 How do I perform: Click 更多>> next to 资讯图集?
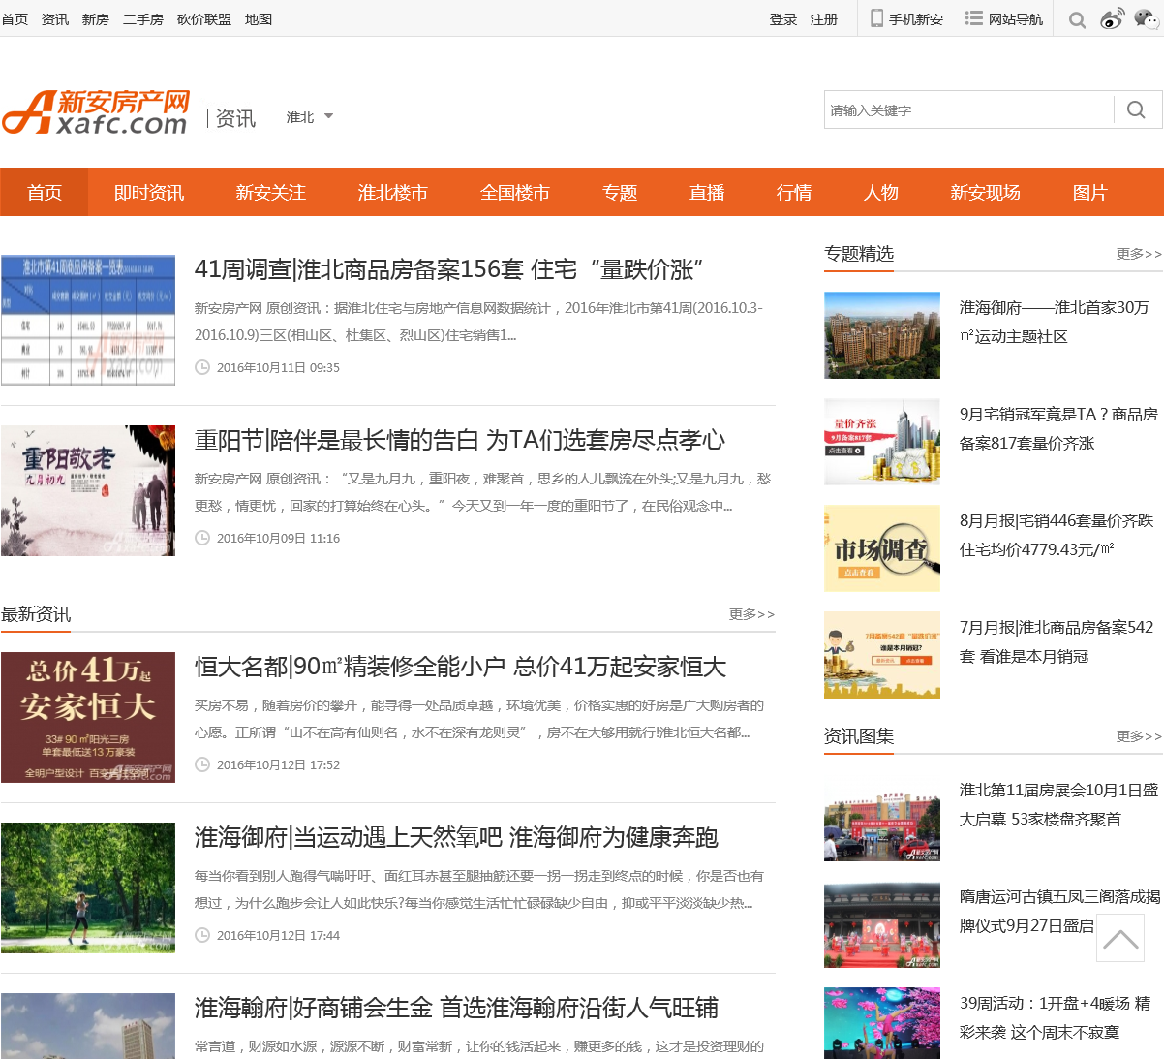[x=1139, y=736]
